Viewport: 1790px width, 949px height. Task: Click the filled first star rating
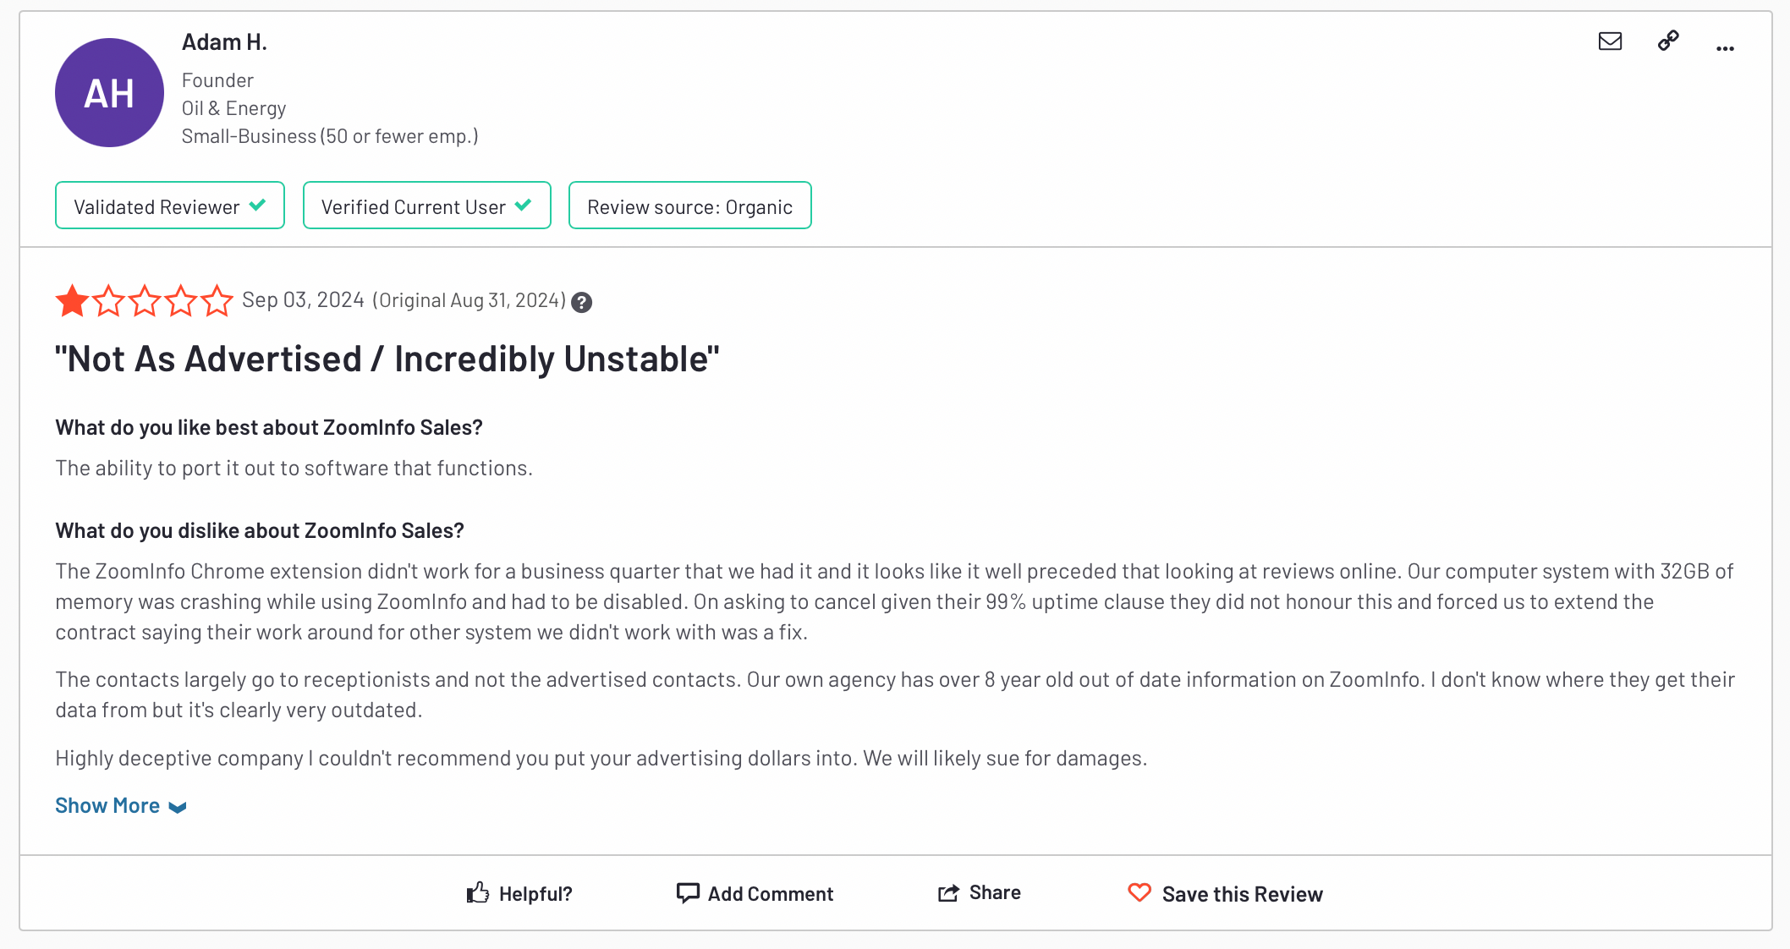pos(73,300)
